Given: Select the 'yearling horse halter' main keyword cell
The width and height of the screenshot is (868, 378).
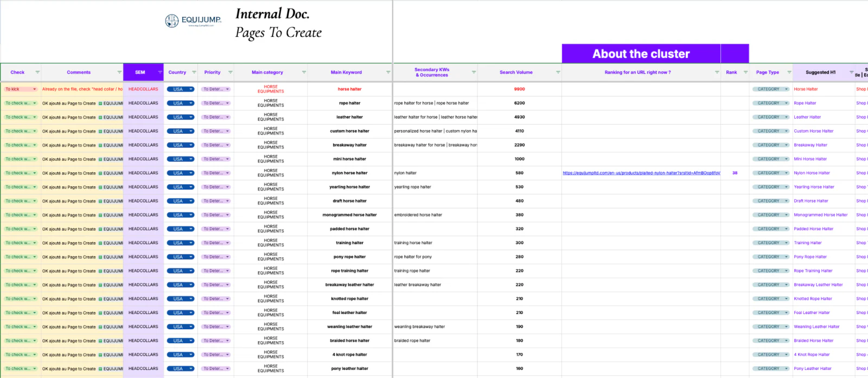Looking at the screenshot, I should click(x=349, y=187).
